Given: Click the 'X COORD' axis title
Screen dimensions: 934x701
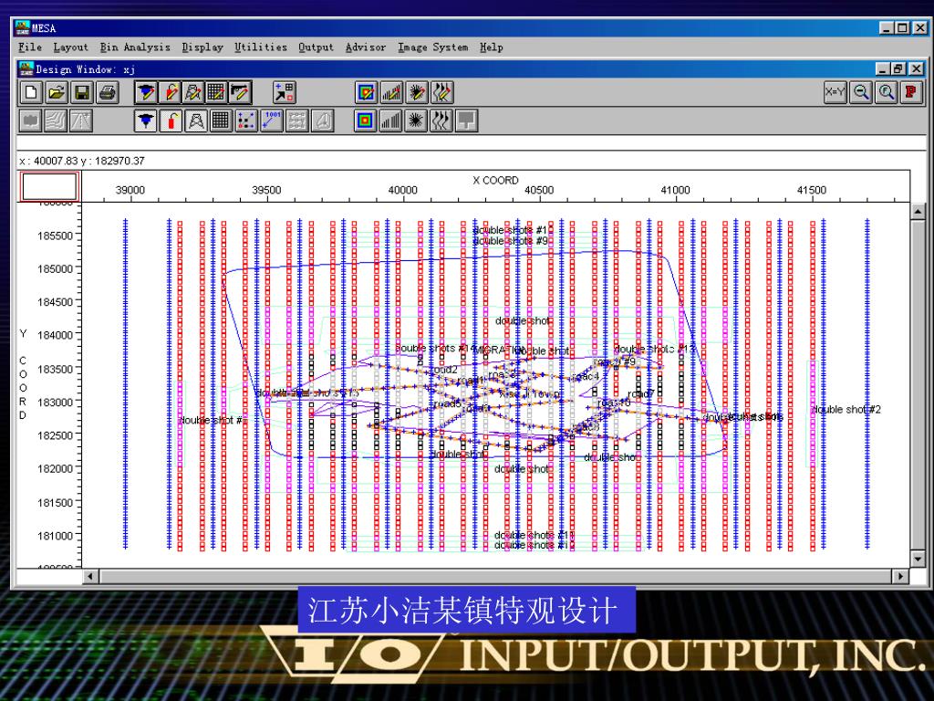Looking at the screenshot, I should tap(495, 180).
